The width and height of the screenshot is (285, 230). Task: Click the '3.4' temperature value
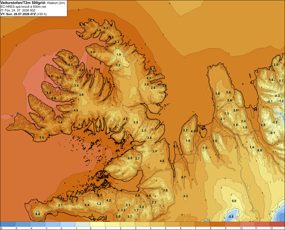click(229, 100)
